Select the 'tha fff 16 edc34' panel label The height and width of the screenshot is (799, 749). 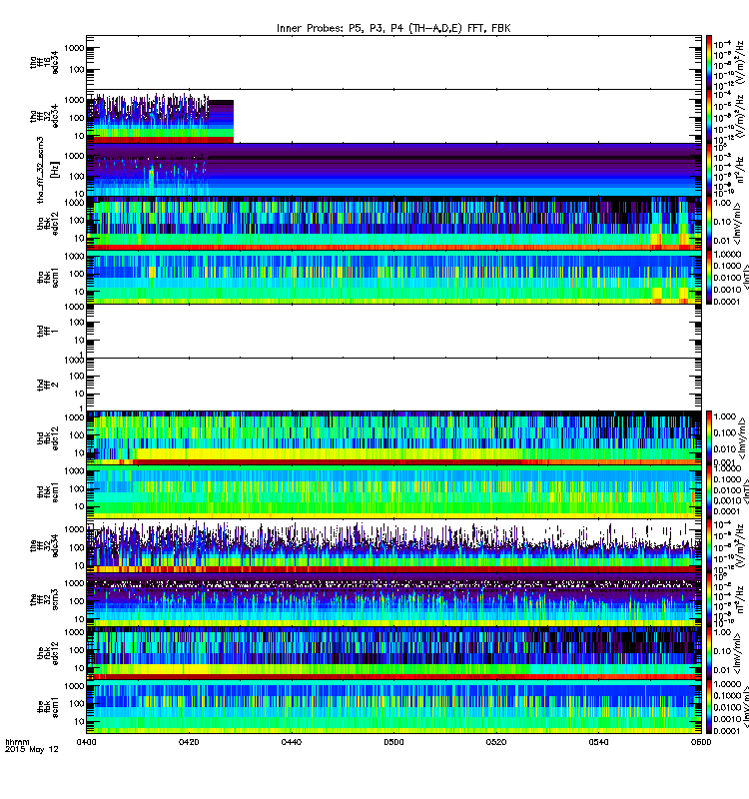45,62
